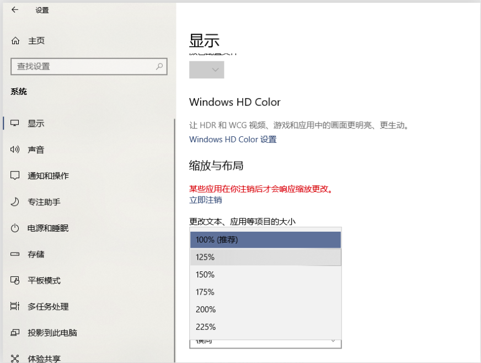Pick the 150% scale option
The image size is (481, 363).
pyautogui.click(x=265, y=275)
